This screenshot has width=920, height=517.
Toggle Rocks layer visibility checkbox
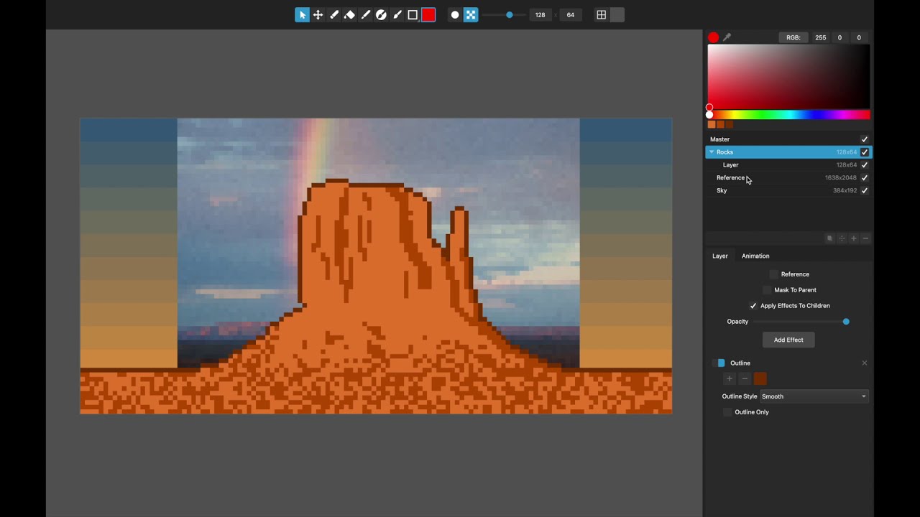(865, 152)
